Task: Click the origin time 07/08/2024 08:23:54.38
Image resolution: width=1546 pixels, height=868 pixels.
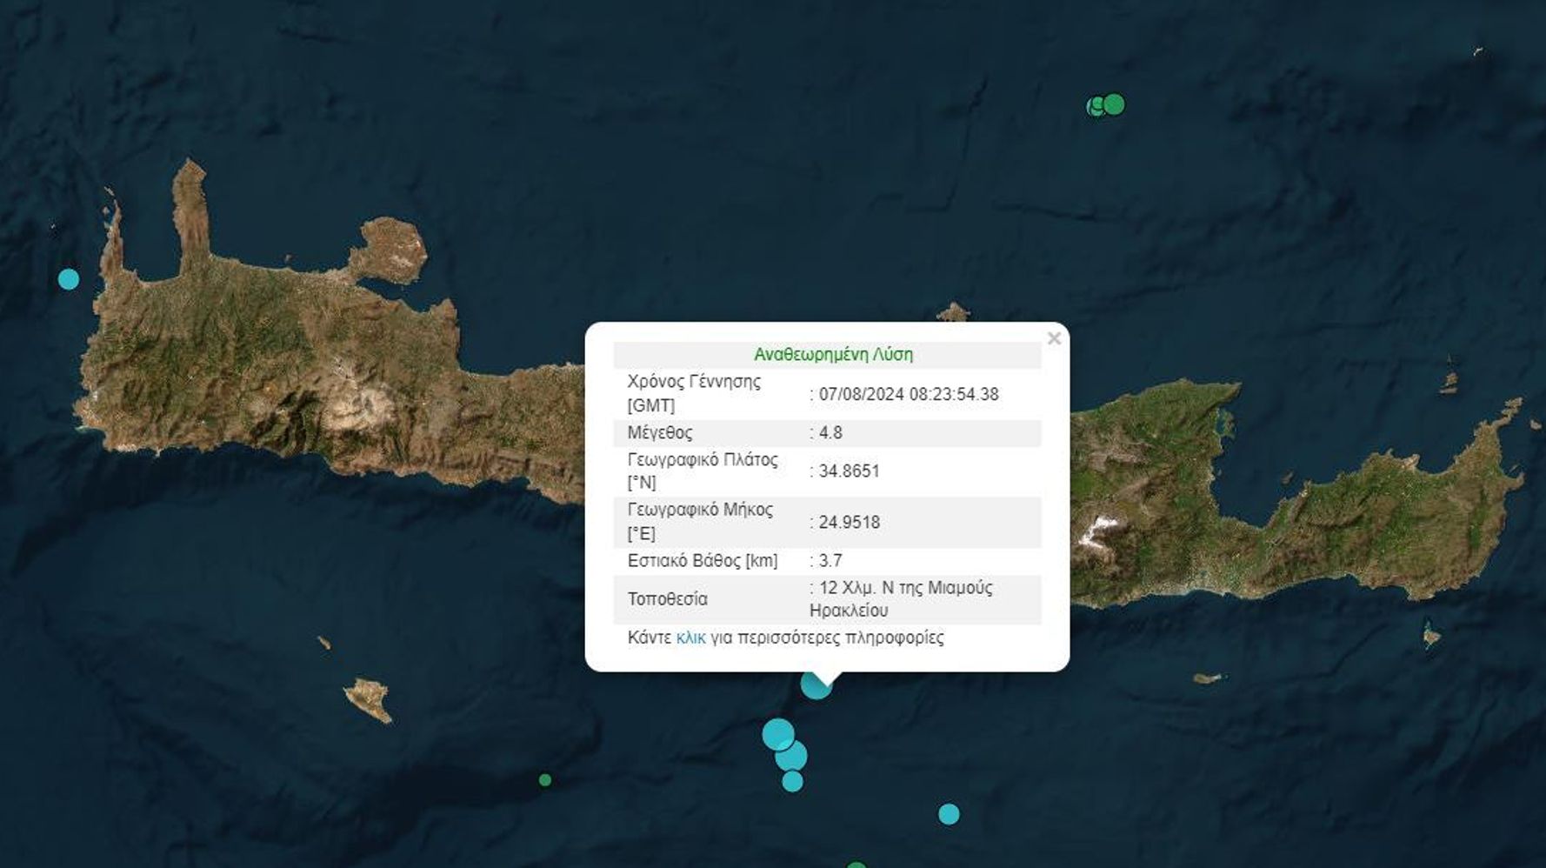Action: tap(909, 394)
